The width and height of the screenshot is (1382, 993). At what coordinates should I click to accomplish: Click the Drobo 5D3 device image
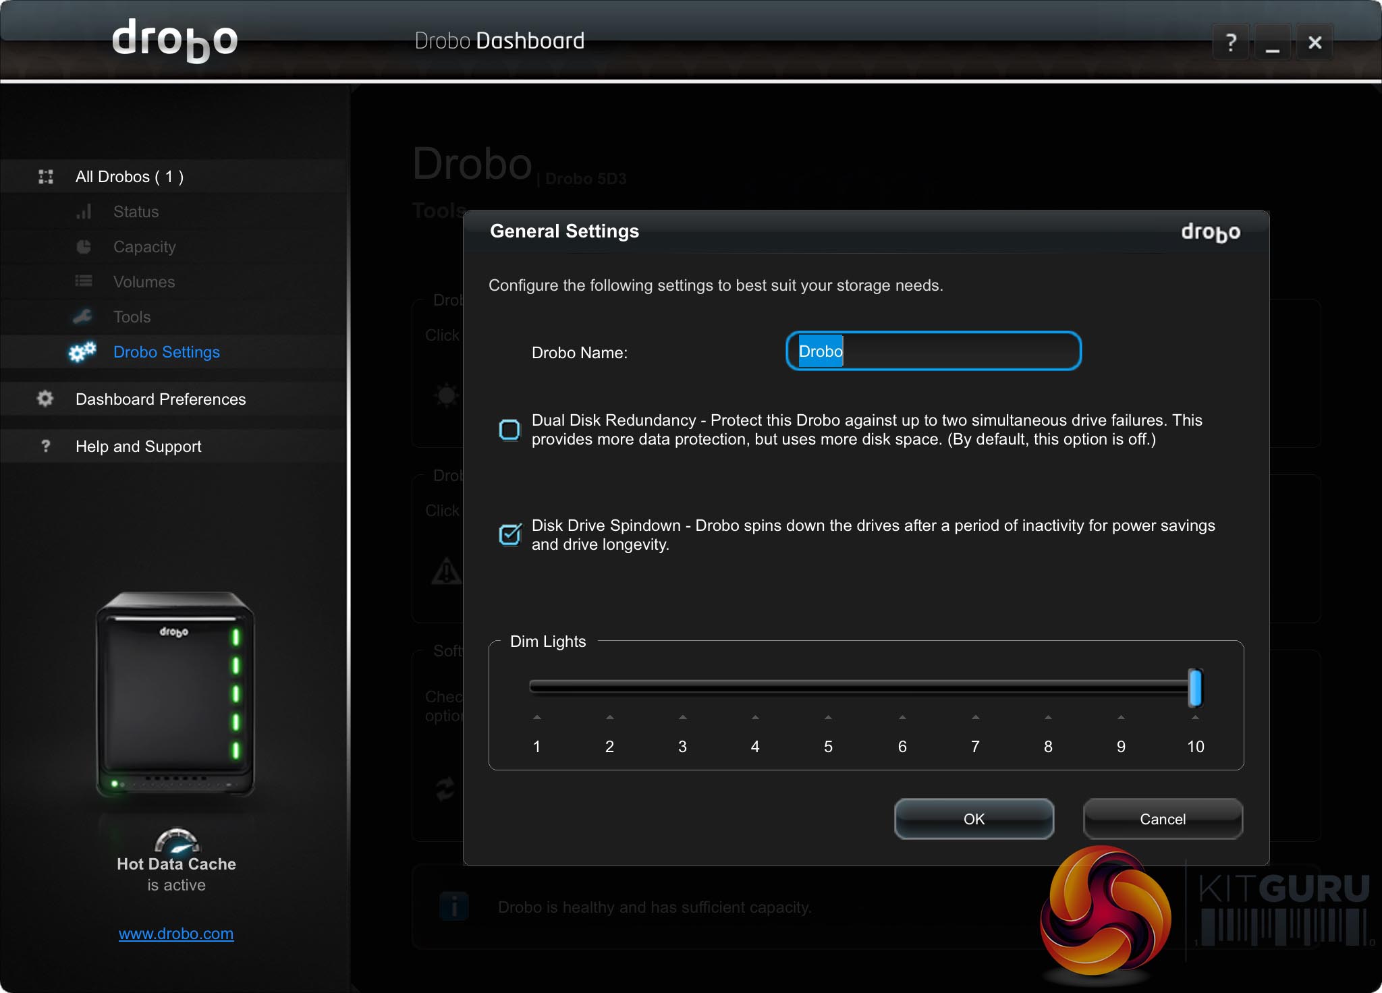[175, 695]
